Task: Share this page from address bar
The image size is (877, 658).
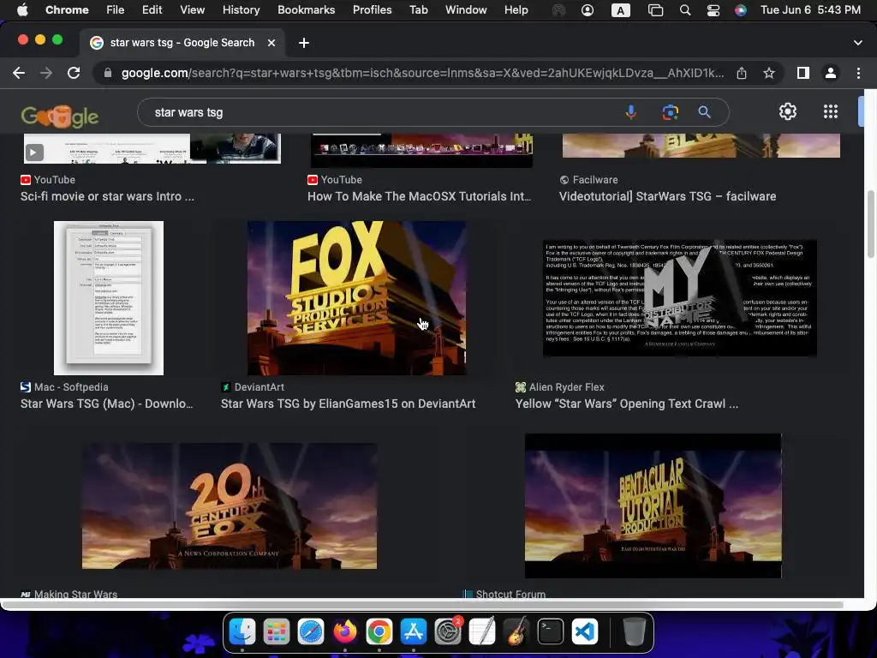Action: pyautogui.click(x=742, y=74)
